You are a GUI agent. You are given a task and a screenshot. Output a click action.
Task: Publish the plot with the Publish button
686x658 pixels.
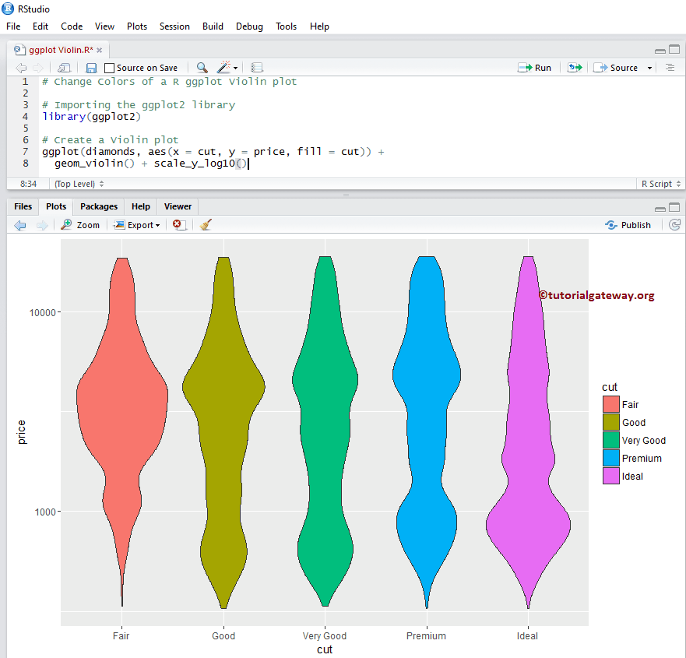click(628, 225)
